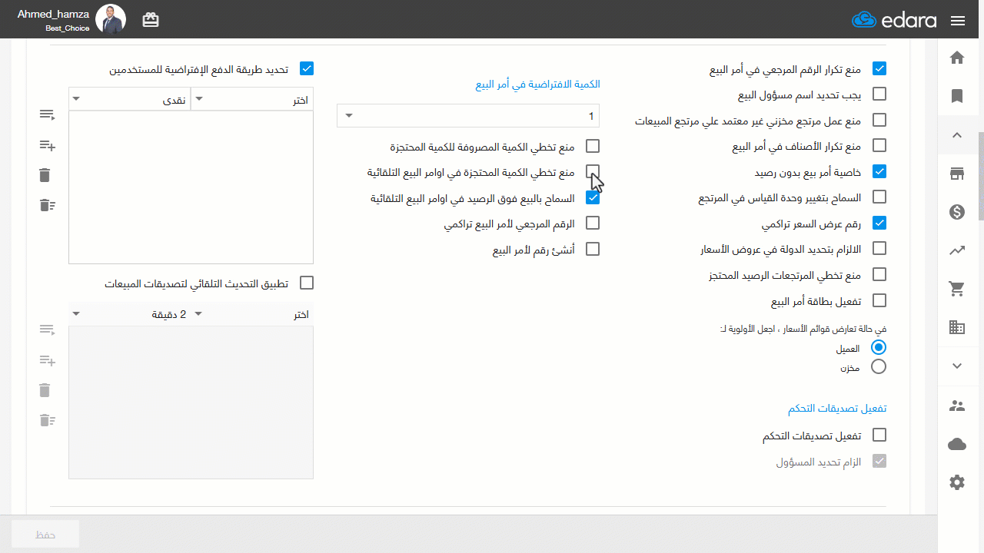Click trash delete icon beside payment method box

tap(45, 175)
